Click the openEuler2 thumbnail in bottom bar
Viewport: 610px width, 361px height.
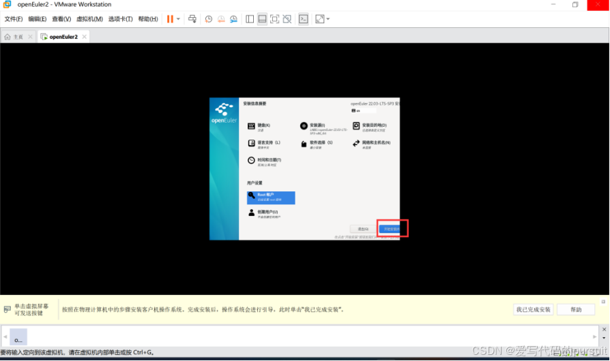[x=18, y=336]
